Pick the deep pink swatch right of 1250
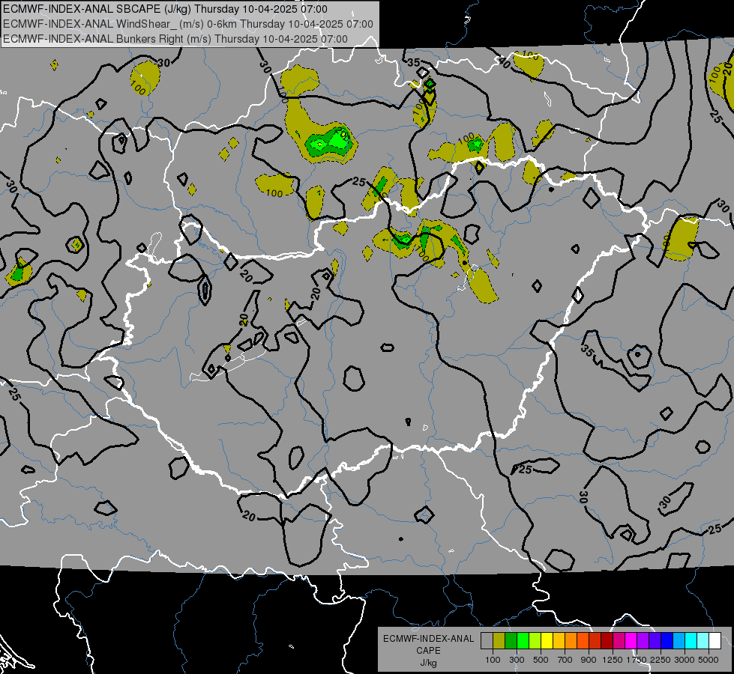This screenshot has height=674, width=734. pos(619,640)
